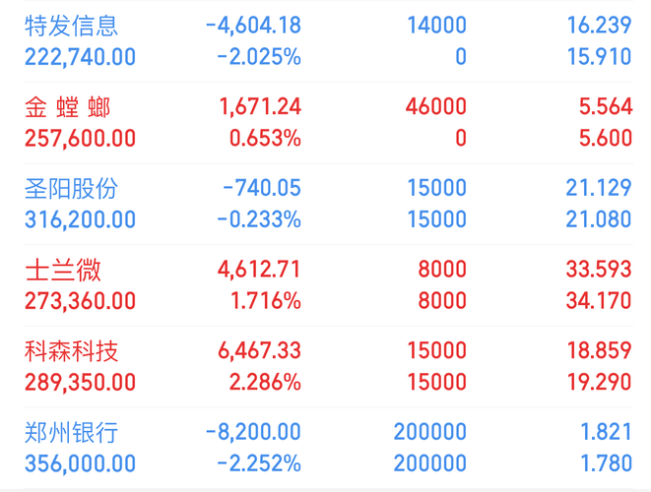Open the 士兰微 stock name
The height and width of the screenshot is (492, 651).
pyautogui.click(x=63, y=270)
